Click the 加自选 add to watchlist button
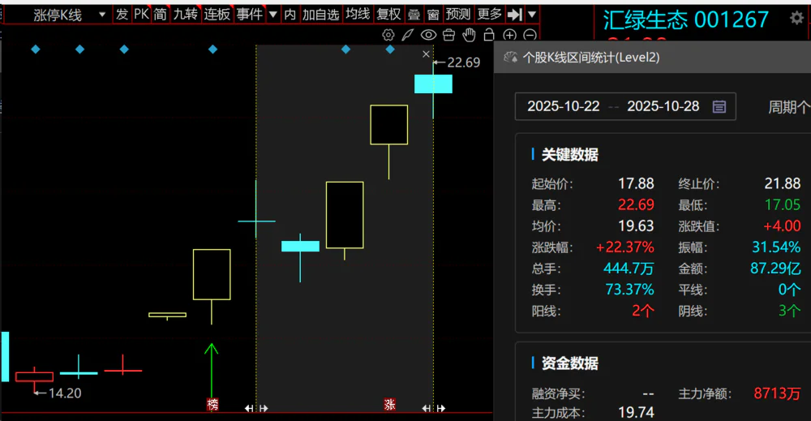This screenshot has width=811, height=421. [x=320, y=15]
